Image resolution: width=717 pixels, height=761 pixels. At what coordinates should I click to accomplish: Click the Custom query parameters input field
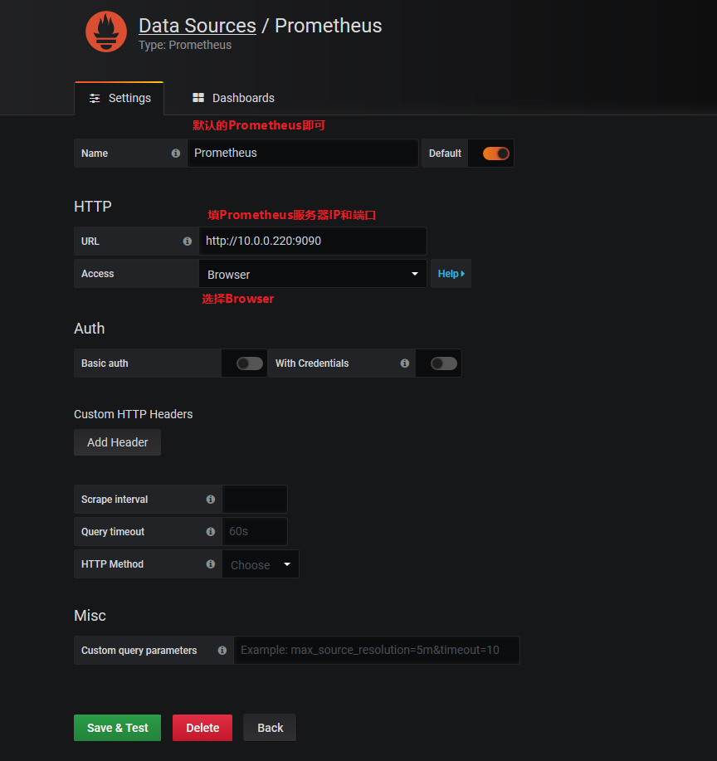tap(377, 651)
